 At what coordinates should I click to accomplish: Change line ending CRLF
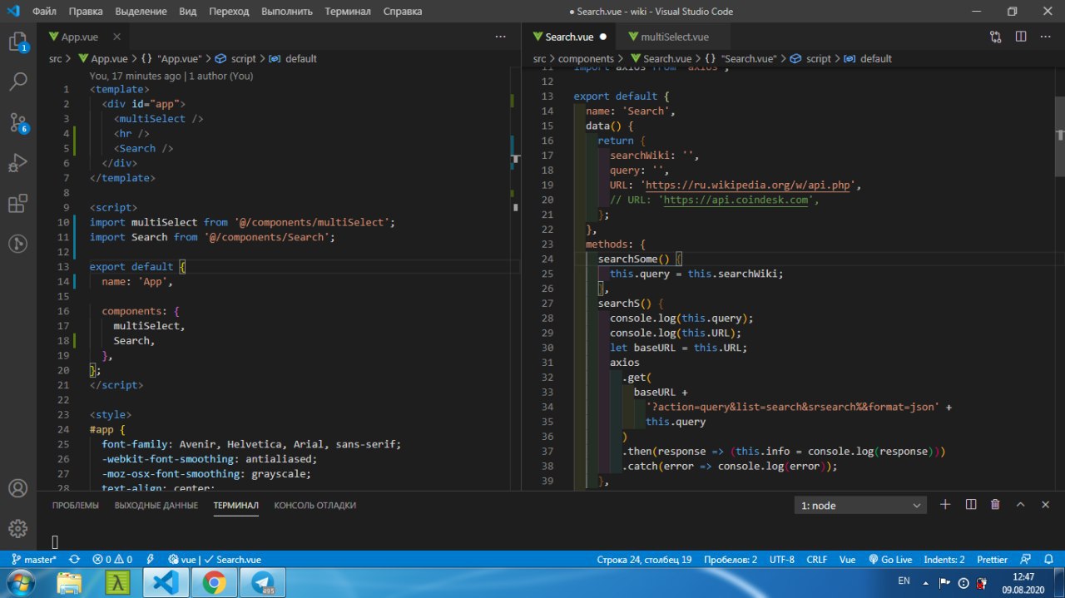click(816, 560)
